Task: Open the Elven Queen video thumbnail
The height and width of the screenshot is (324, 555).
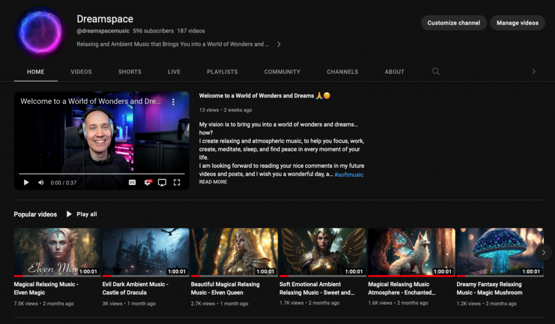Action: [x=234, y=252]
